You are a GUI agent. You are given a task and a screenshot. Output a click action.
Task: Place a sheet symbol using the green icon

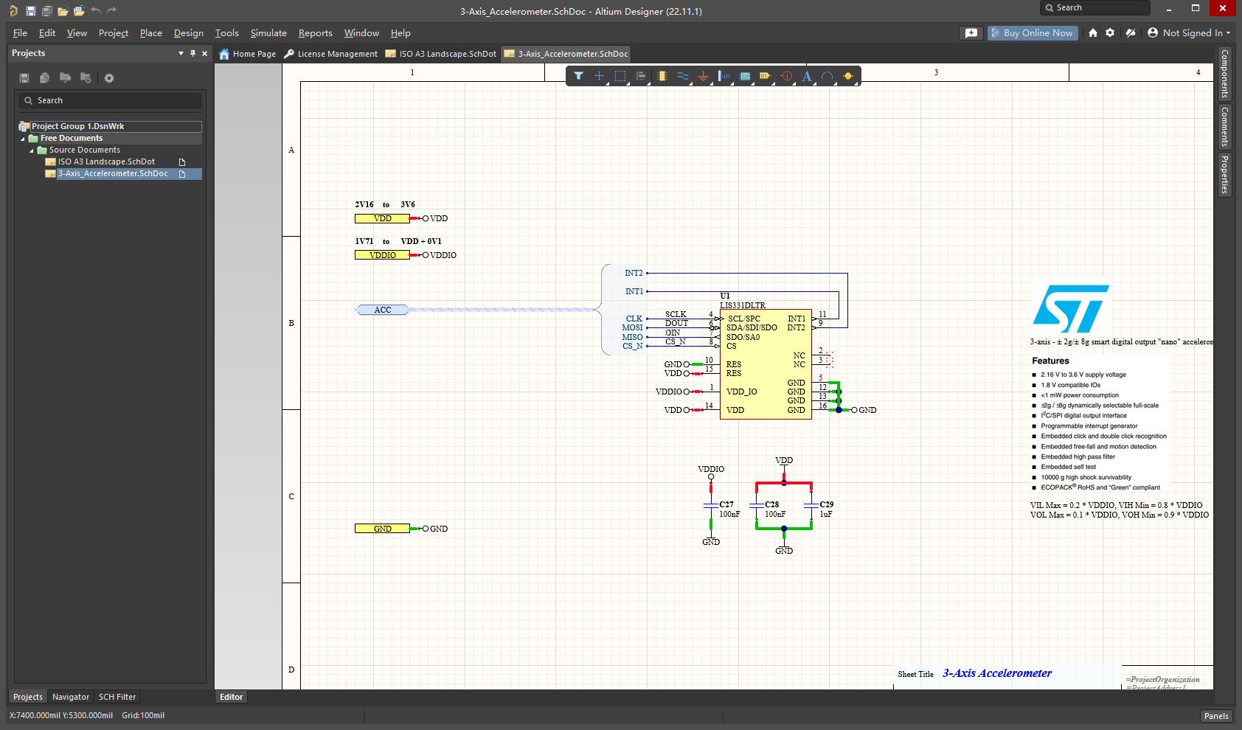[745, 76]
